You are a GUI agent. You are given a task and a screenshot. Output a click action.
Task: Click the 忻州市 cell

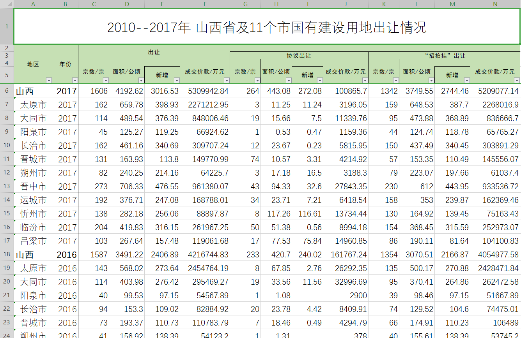33,214
